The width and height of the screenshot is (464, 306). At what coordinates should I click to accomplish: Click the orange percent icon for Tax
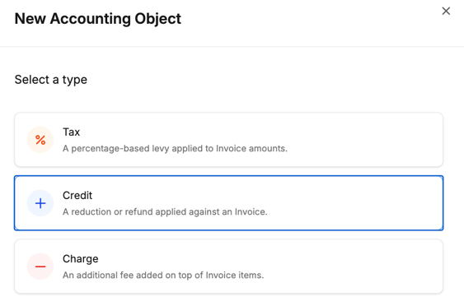click(x=40, y=140)
